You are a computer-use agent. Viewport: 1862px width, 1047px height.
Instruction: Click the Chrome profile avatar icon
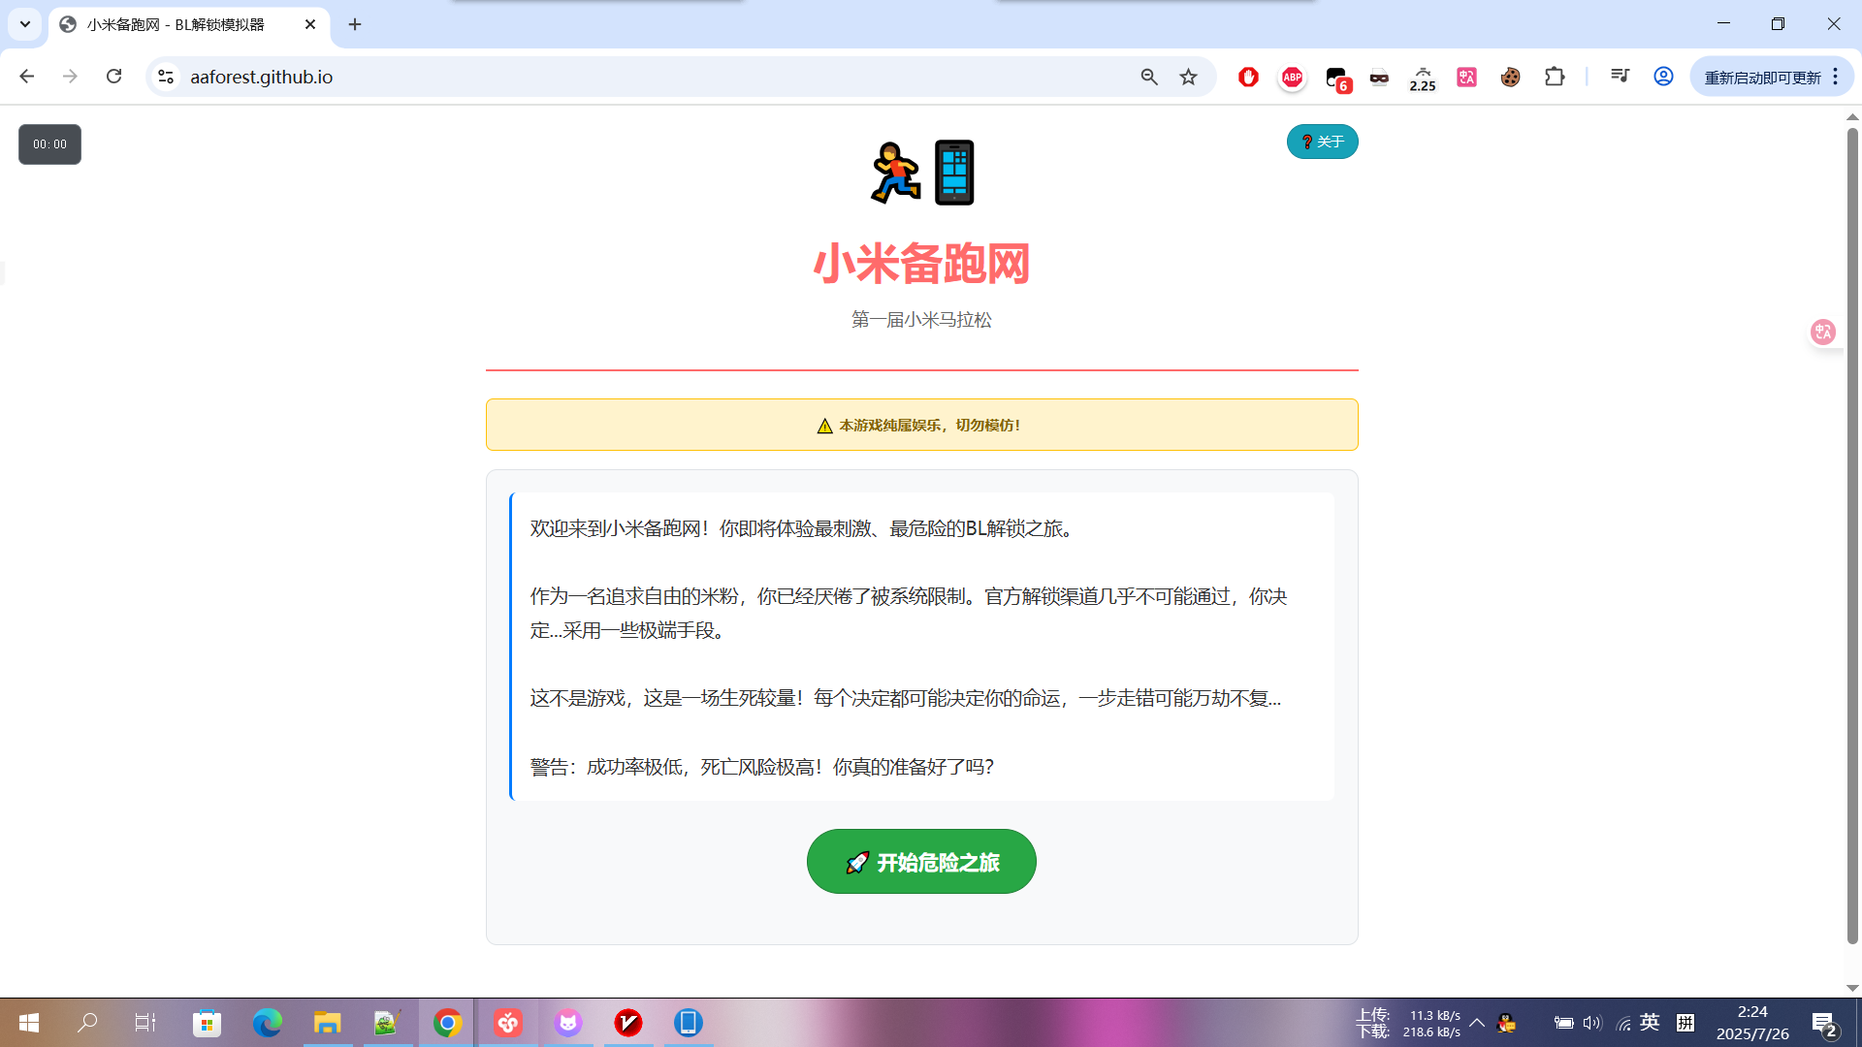[1663, 77]
